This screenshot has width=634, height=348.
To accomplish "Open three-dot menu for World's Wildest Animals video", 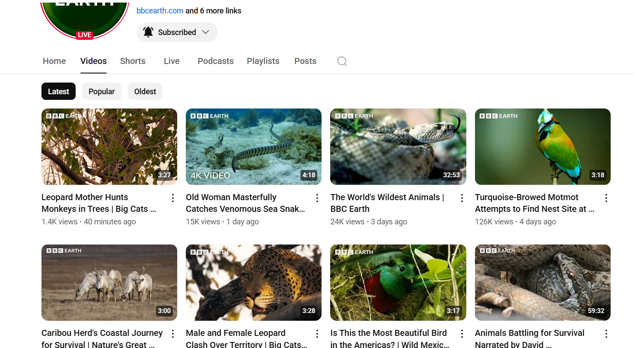I will click(x=462, y=198).
